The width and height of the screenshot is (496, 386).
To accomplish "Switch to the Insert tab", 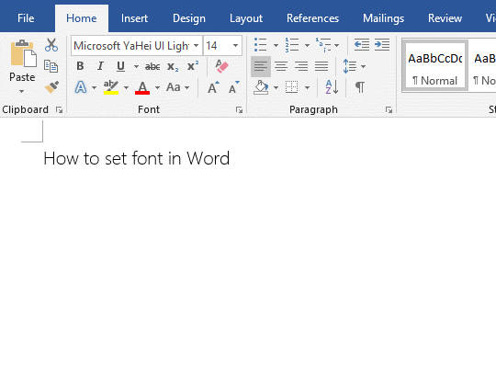I will 134,18.
